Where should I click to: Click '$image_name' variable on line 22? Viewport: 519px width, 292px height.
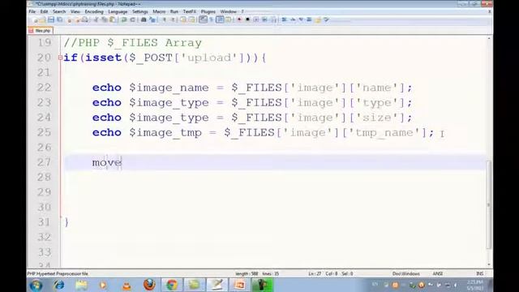point(169,88)
